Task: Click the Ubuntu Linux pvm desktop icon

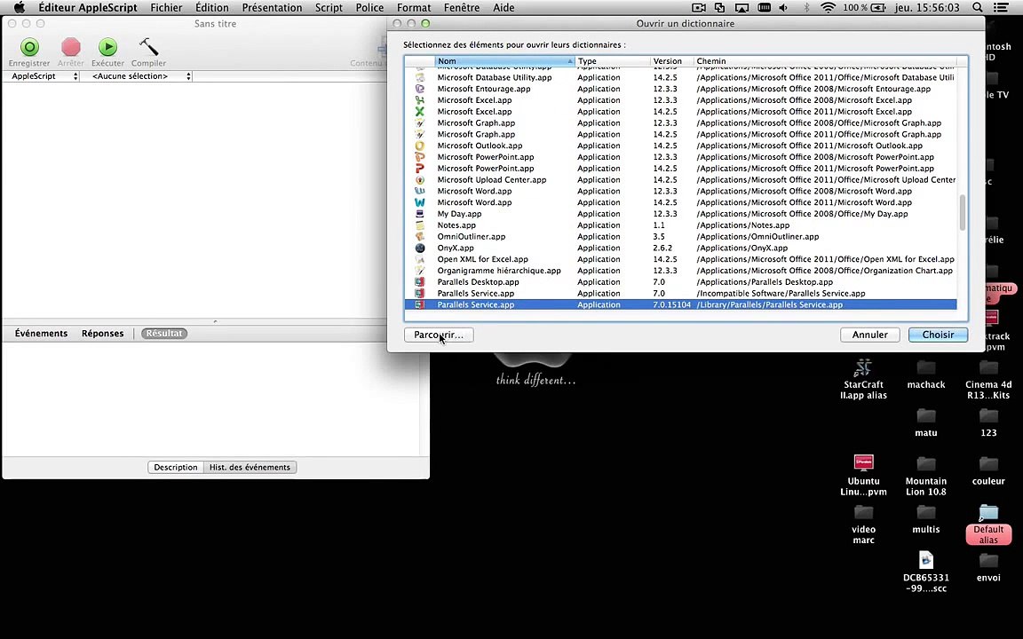Action: pyautogui.click(x=863, y=463)
